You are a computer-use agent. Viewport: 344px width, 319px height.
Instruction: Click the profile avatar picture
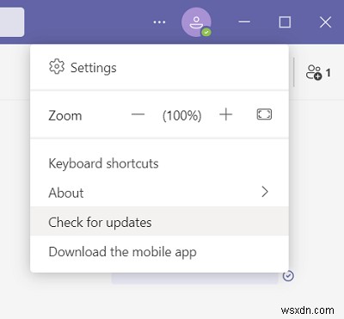[196, 22]
